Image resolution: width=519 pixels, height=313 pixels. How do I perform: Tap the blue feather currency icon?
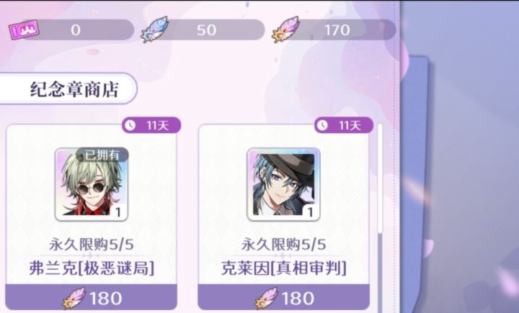155,30
